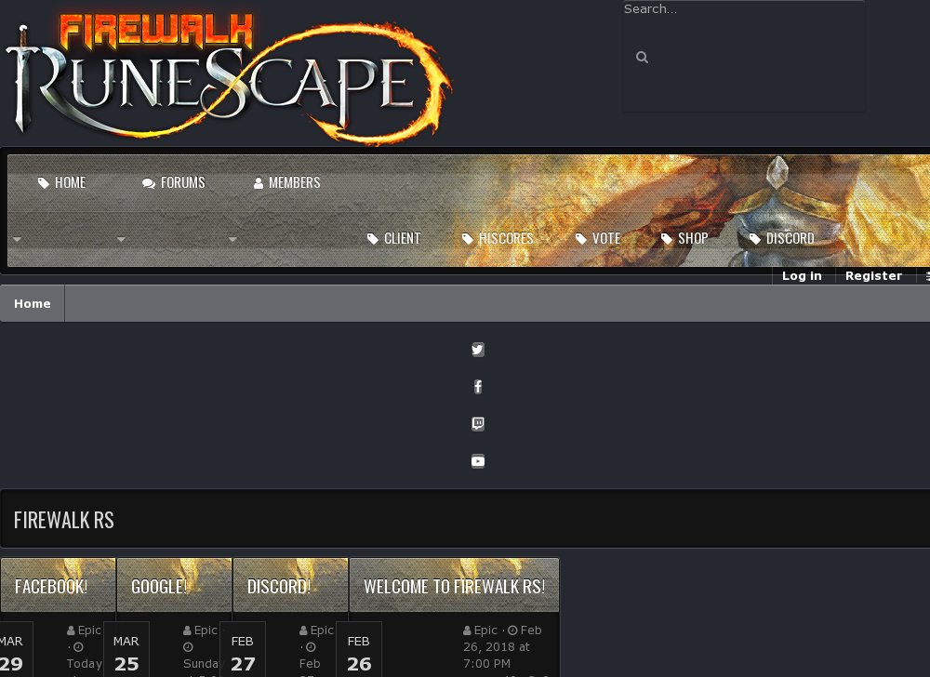Click author Epic on the GOOGLE! post
The image size is (930, 677).
(x=206, y=631)
